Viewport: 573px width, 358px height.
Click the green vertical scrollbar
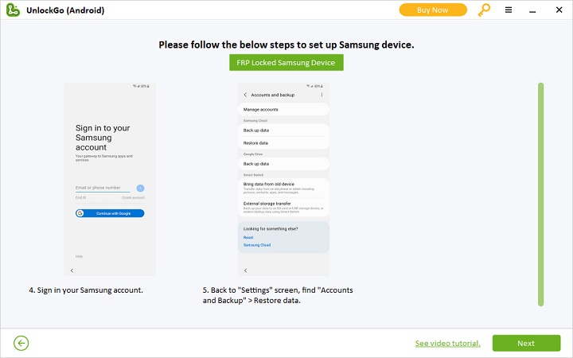coord(540,194)
